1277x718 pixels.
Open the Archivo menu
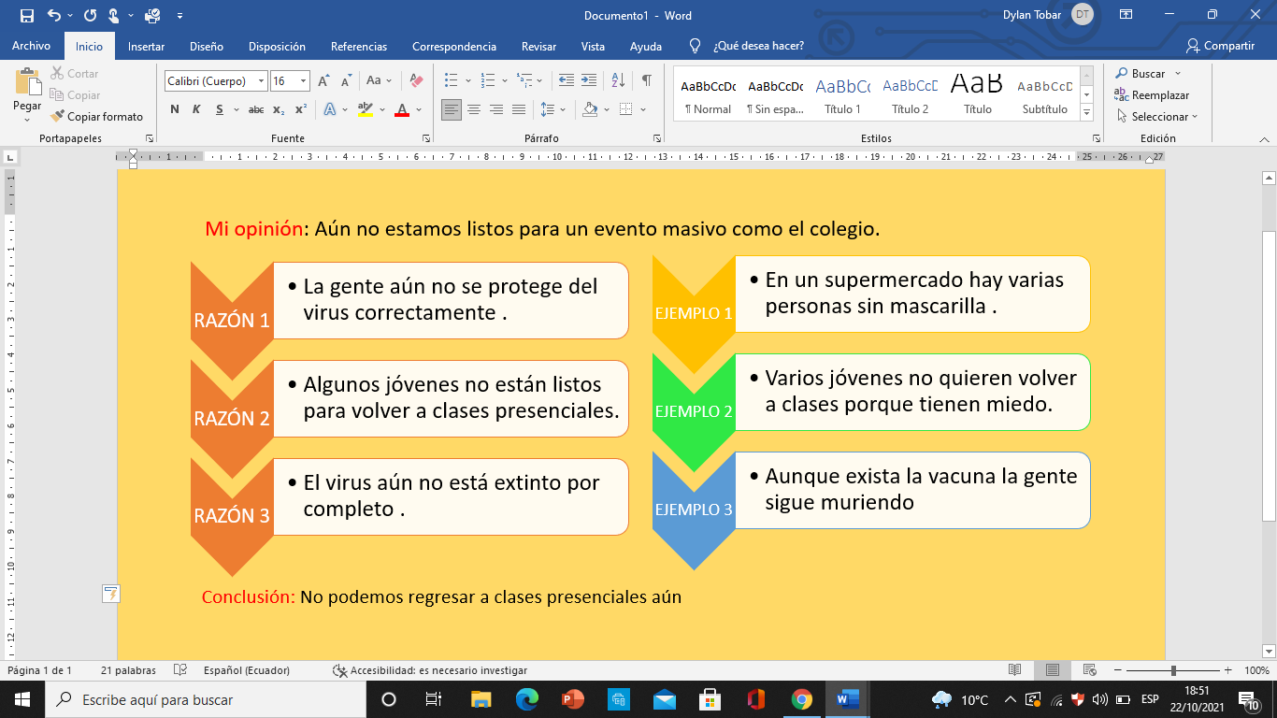(x=31, y=46)
